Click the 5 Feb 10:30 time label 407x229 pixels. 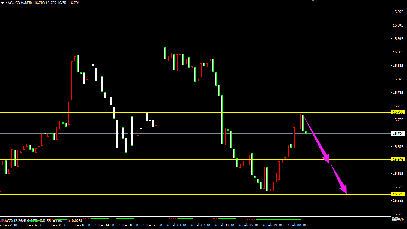click(81, 225)
